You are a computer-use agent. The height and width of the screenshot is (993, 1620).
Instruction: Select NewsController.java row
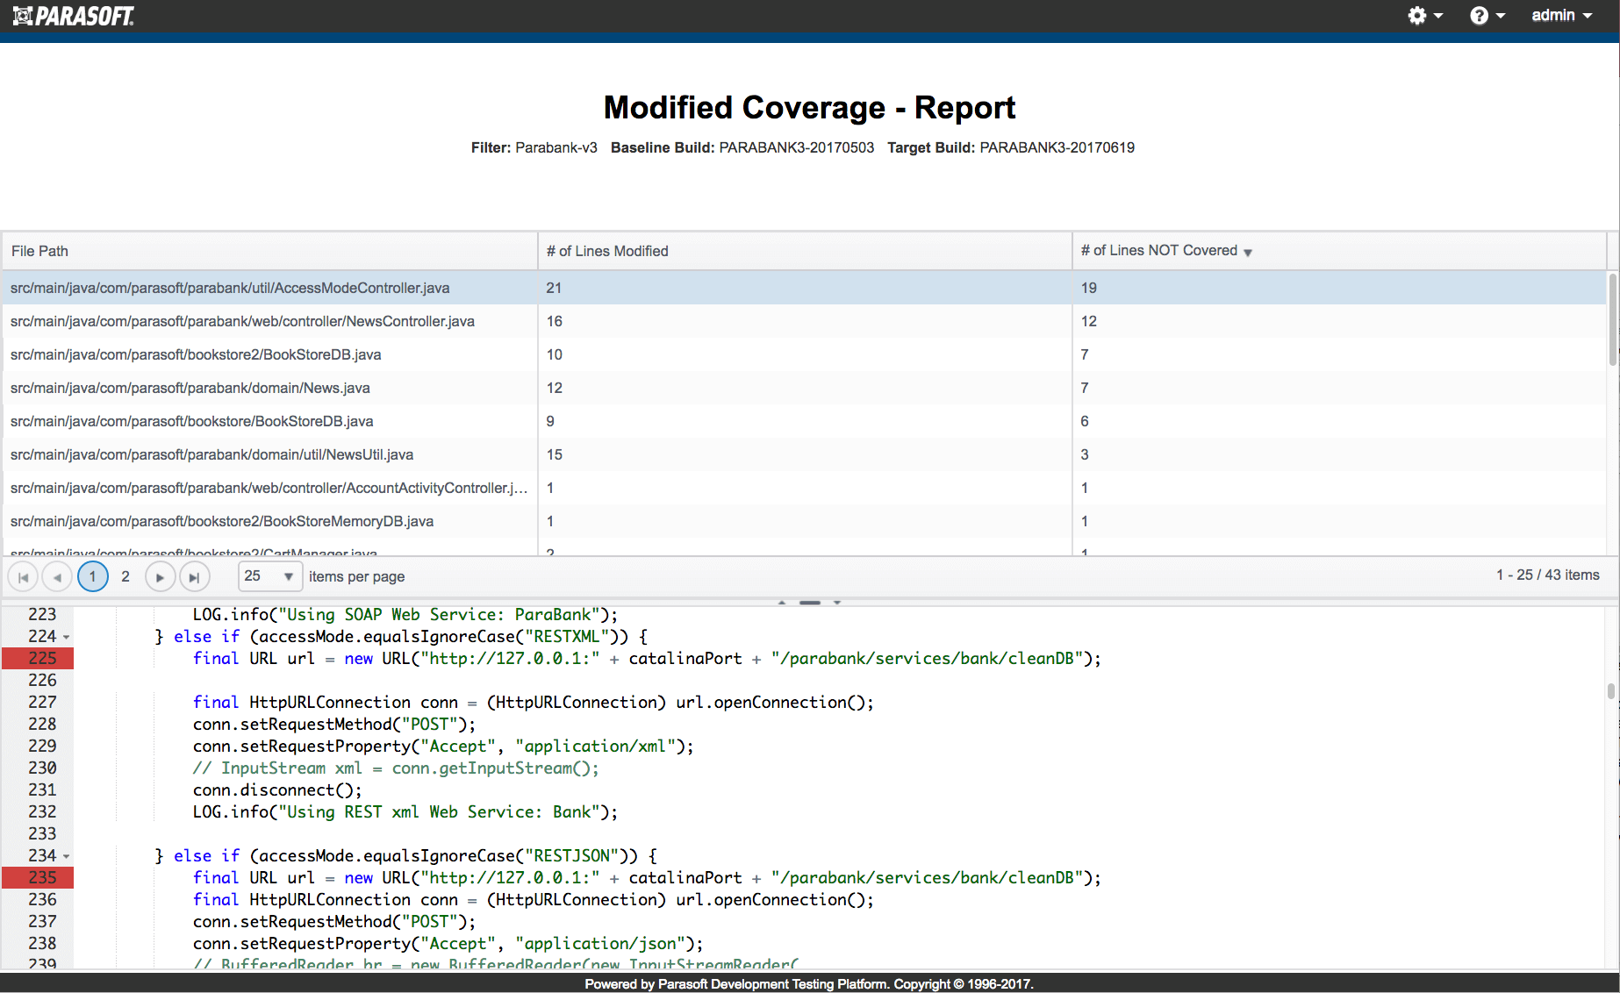(804, 321)
